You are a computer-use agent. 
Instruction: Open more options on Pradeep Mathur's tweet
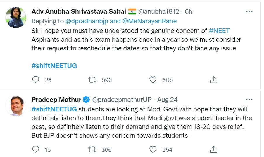pyautogui.click(x=249, y=100)
